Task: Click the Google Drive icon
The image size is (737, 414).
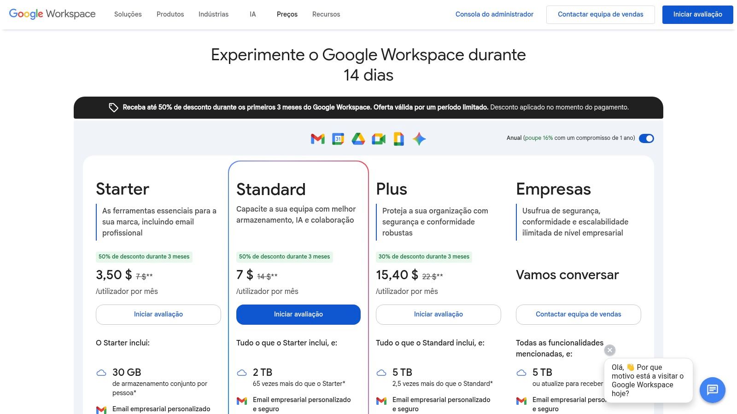Action: tap(358, 138)
